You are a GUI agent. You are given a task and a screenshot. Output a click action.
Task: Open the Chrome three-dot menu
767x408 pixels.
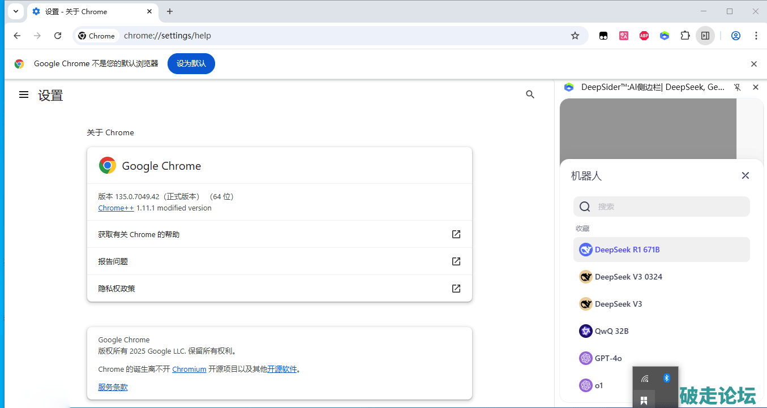756,36
